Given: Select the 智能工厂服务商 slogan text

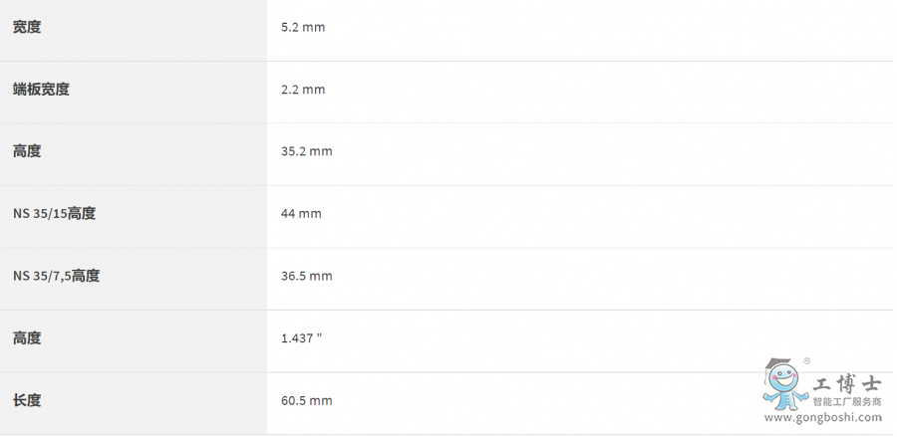Looking at the screenshot, I should tap(847, 401).
